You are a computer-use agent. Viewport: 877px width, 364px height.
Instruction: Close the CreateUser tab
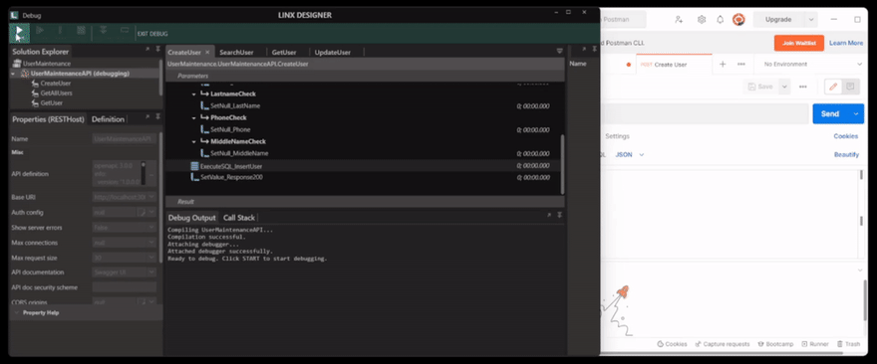[207, 53]
